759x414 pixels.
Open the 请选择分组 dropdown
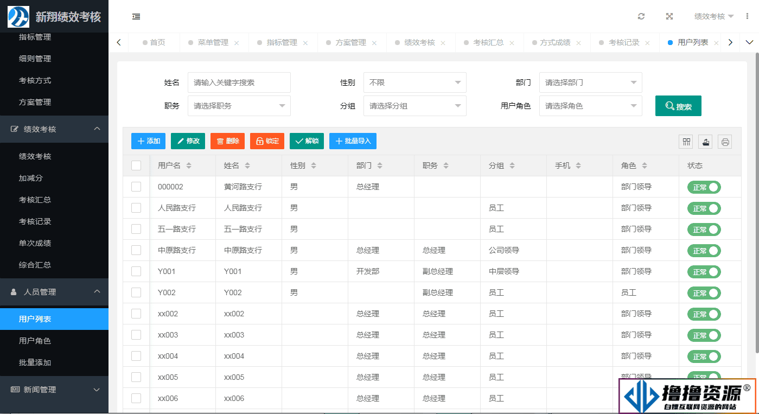click(x=415, y=106)
